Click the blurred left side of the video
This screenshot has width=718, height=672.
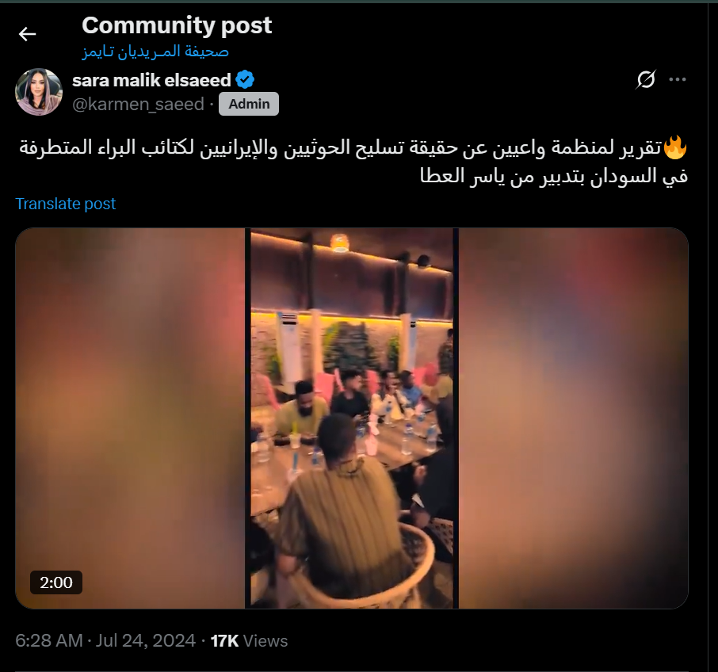(x=131, y=418)
